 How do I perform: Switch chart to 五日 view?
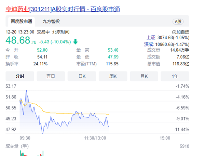[51, 76]
